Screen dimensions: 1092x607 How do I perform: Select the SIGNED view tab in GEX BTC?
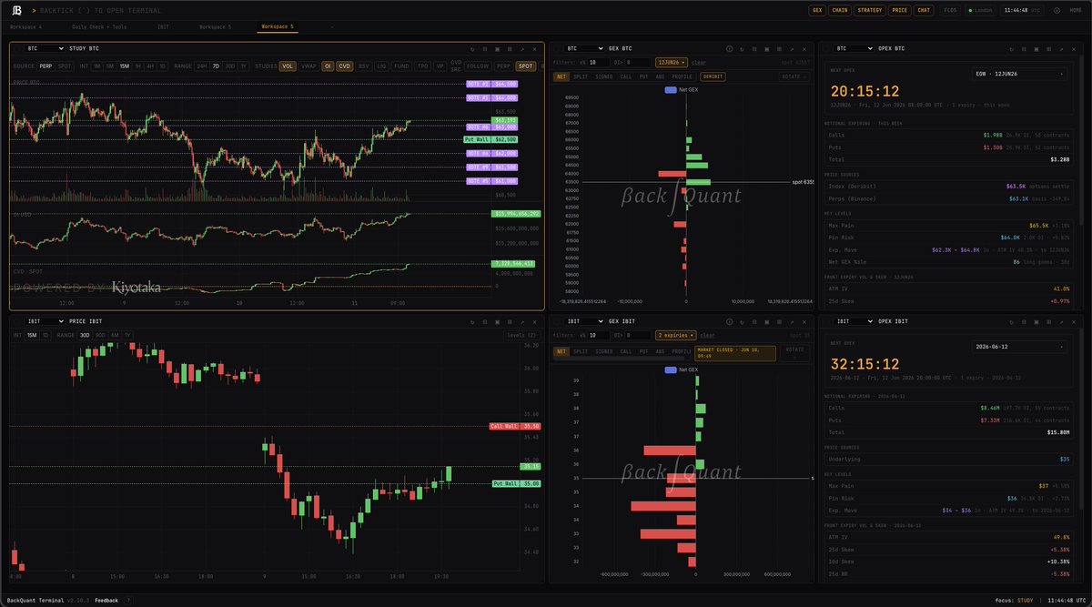pos(604,76)
